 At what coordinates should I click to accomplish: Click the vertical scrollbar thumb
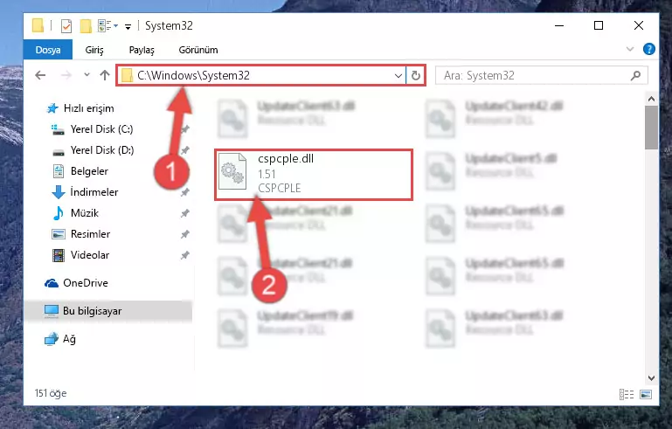[x=651, y=128]
